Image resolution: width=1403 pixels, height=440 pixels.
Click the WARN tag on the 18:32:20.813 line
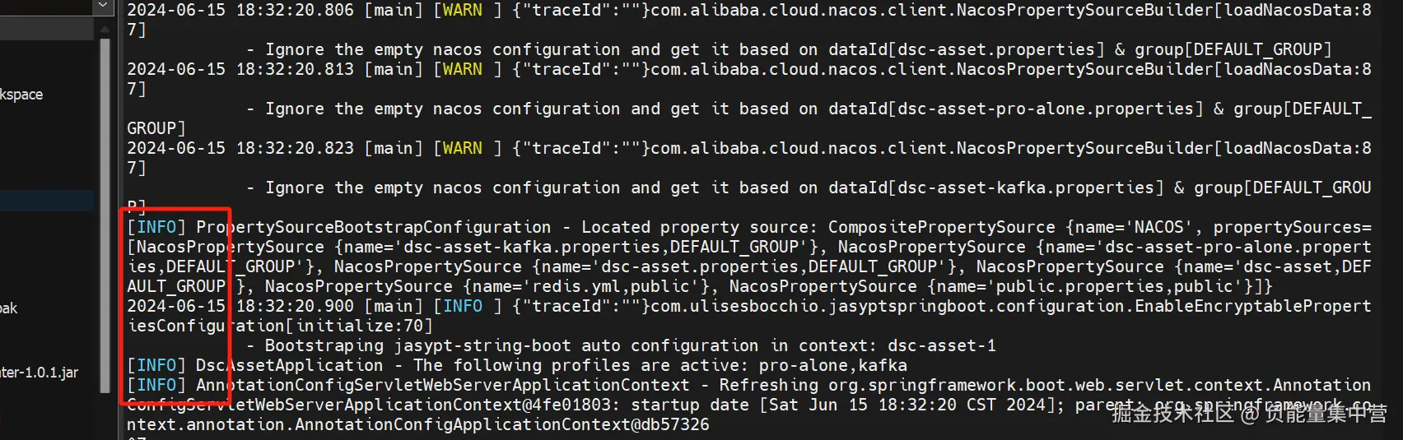coord(463,70)
